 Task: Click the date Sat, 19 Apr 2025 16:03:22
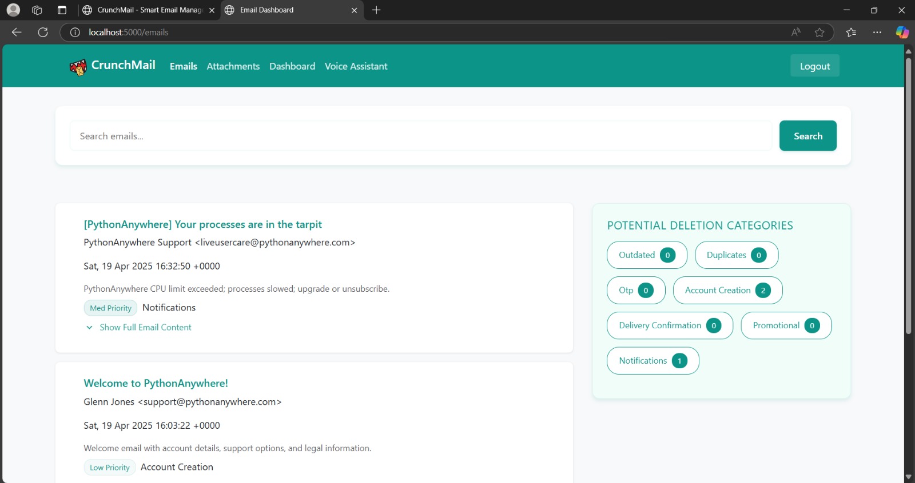(x=152, y=425)
